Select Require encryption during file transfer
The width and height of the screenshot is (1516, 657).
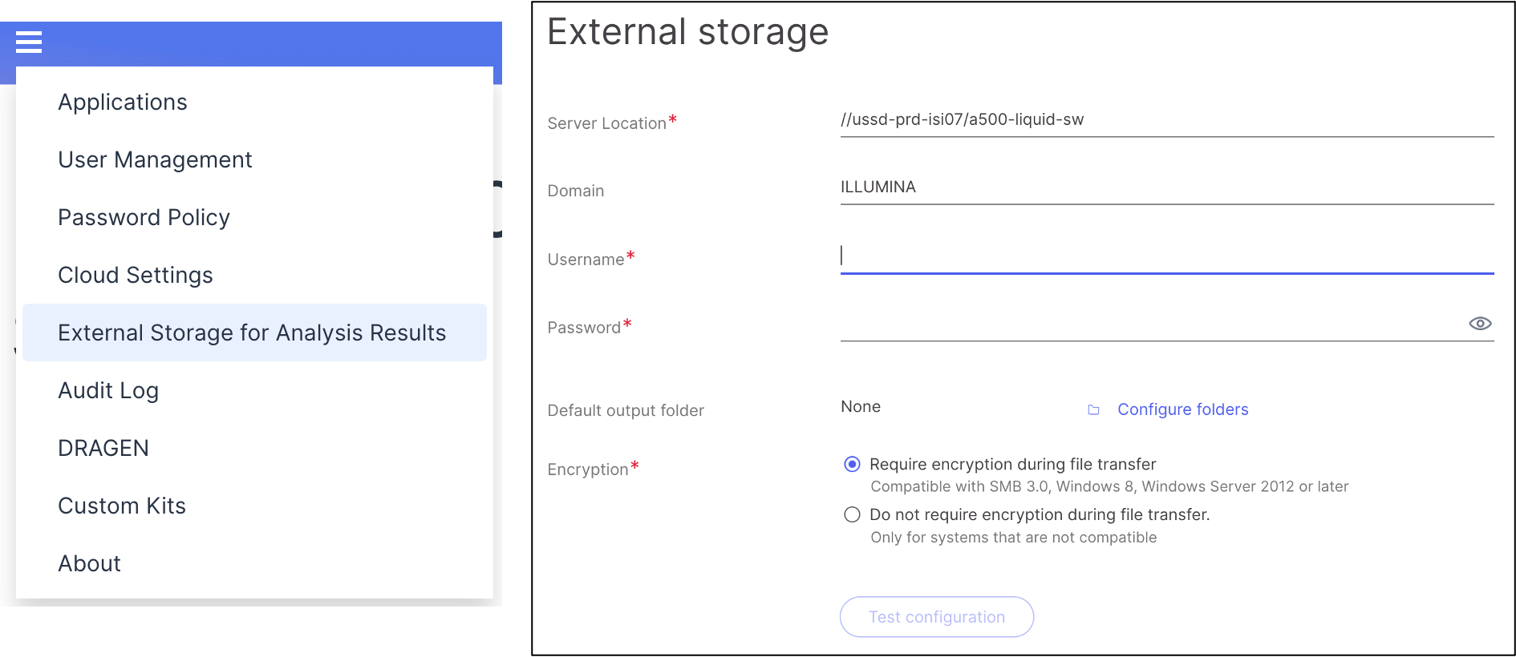(x=852, y=465)
